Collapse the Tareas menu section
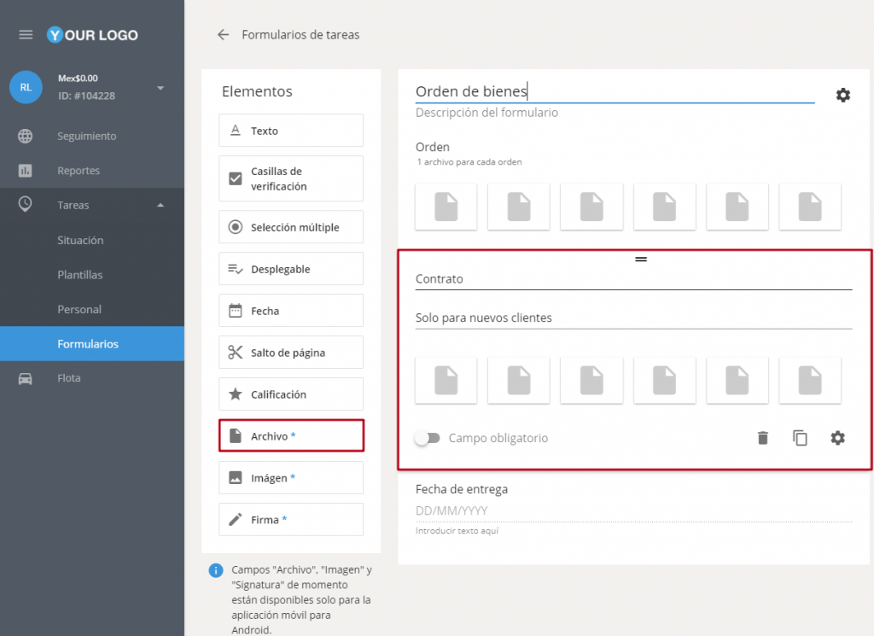The image size is (874, 636). pos(160,205)
